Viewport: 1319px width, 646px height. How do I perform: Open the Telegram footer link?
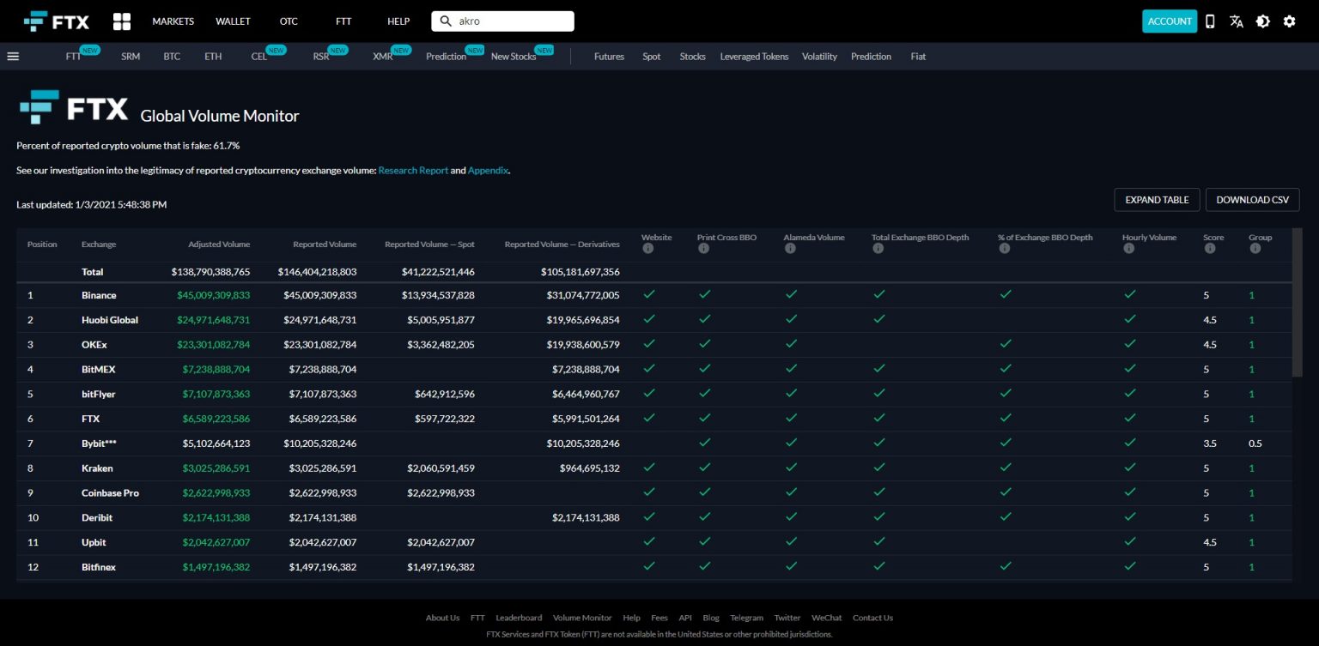(746, 618)
